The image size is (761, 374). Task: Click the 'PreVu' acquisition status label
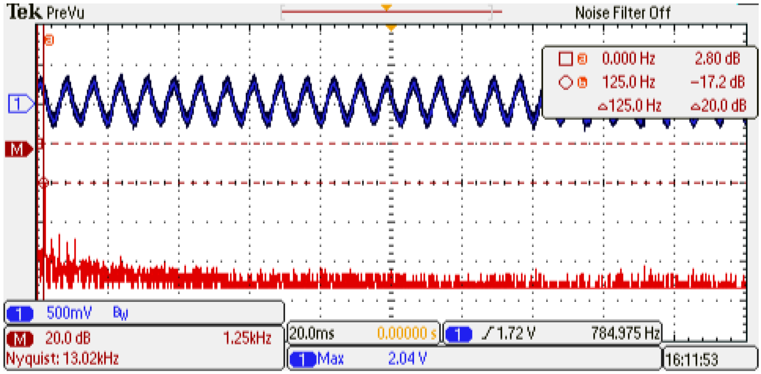[65, 13]
